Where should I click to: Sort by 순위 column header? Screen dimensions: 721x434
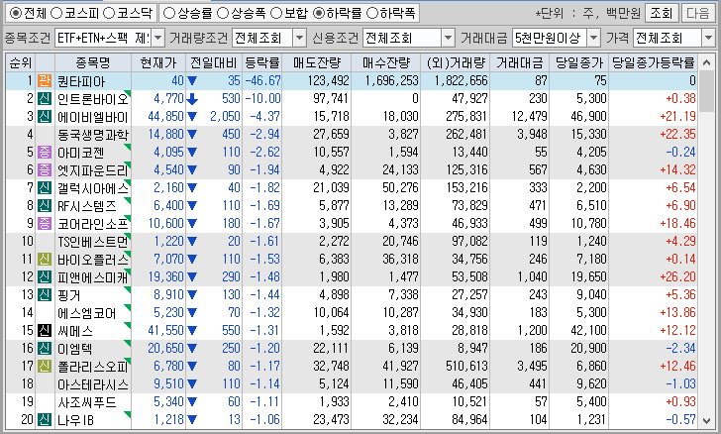(x=21, y=62)
